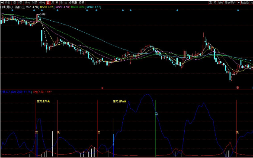
Task: Click the arrow icon before 分时 tab
Action: click(x=2, y=3)
